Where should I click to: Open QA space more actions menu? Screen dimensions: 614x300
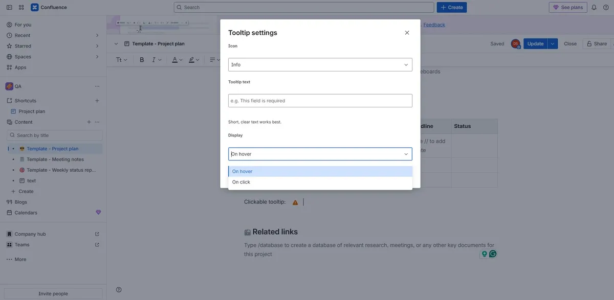tap(97, 86)
